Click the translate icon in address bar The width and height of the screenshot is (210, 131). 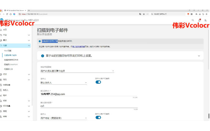(x=140, y=14)
